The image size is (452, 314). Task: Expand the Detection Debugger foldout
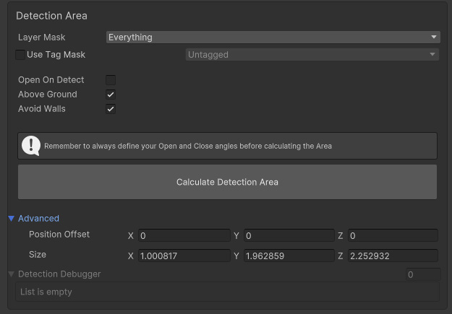pos(12,274)
